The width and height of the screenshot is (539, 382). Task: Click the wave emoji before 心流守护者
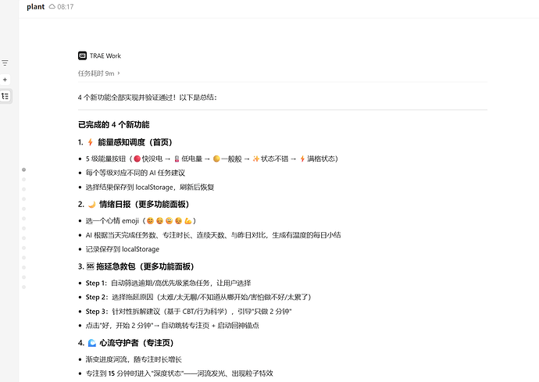(91, 343)
